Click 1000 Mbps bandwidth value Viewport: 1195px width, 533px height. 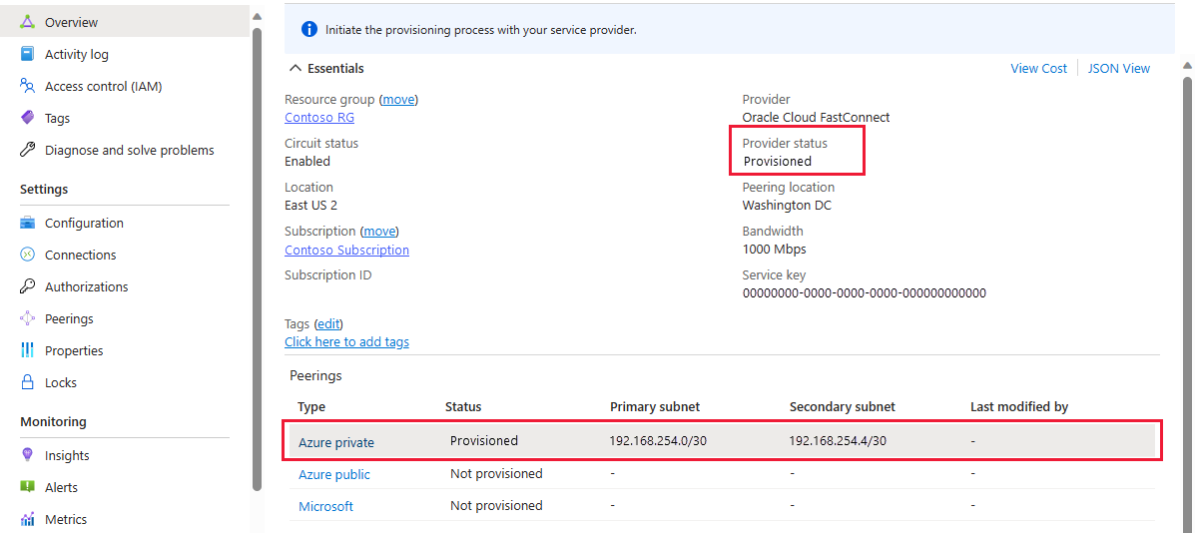tap(775, 249)
